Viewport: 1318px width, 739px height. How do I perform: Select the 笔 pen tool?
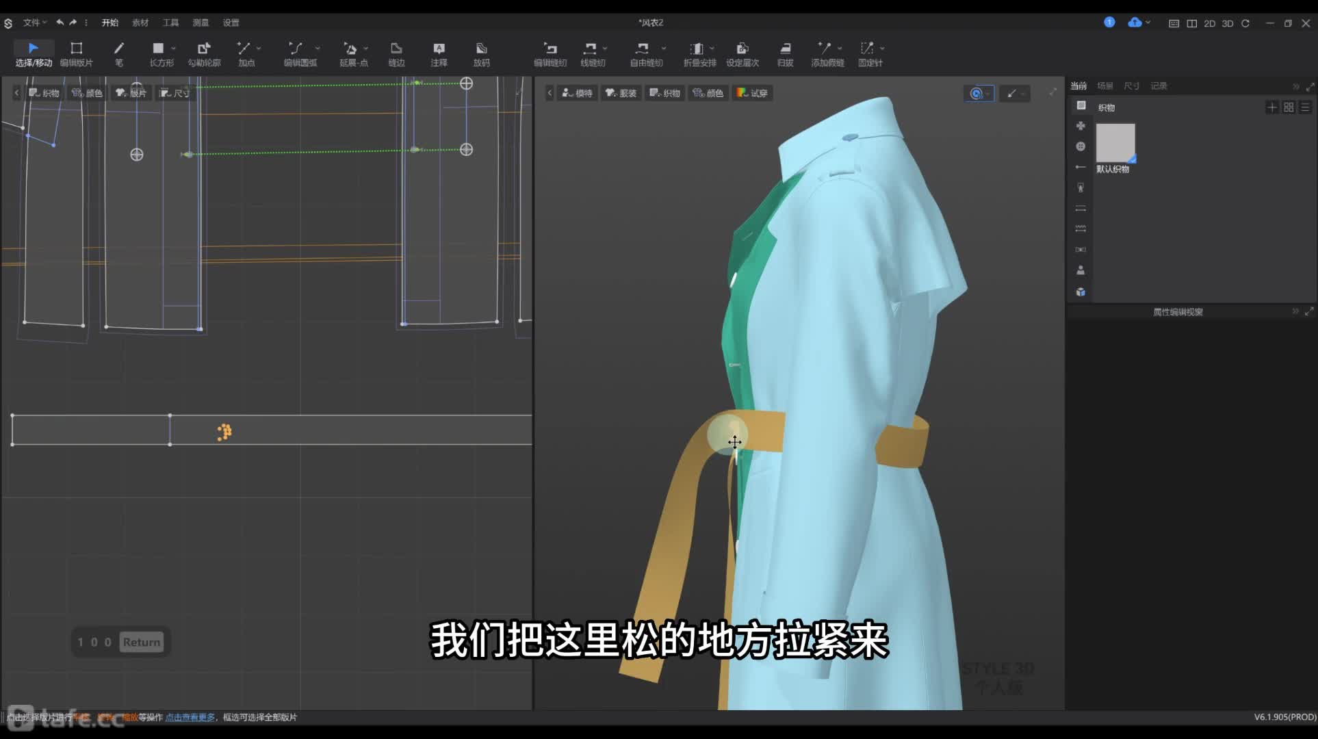tap(119, 54)
